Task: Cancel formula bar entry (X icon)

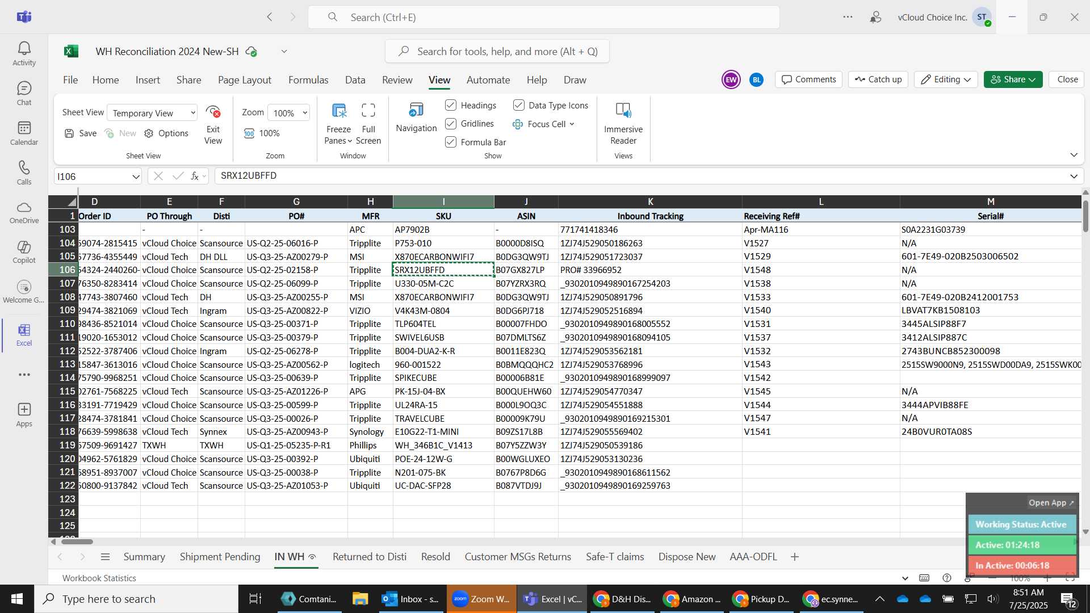Action: tap(158, 176)
